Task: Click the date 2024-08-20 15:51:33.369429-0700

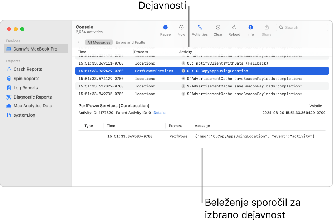Action: [294, 113]
